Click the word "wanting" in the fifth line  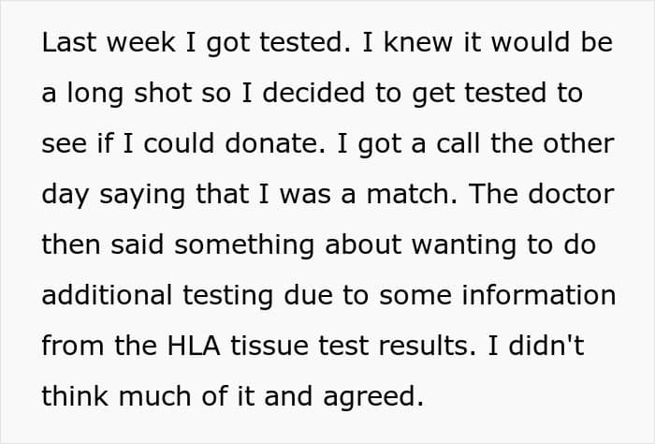(464, 245)
